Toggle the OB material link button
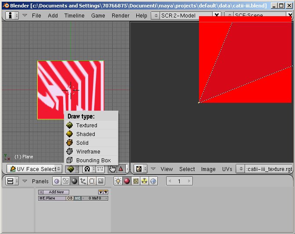 pos(70,198)
